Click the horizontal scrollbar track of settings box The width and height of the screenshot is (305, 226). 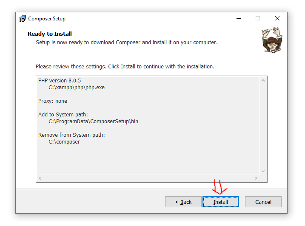148,178
